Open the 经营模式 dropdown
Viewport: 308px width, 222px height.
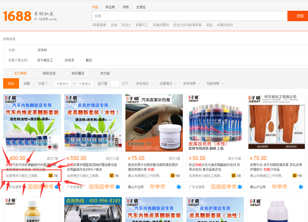[168, 83]
